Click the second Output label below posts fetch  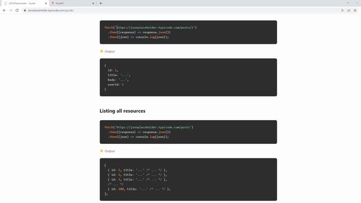pyautogui.click(x=109, y=151)
